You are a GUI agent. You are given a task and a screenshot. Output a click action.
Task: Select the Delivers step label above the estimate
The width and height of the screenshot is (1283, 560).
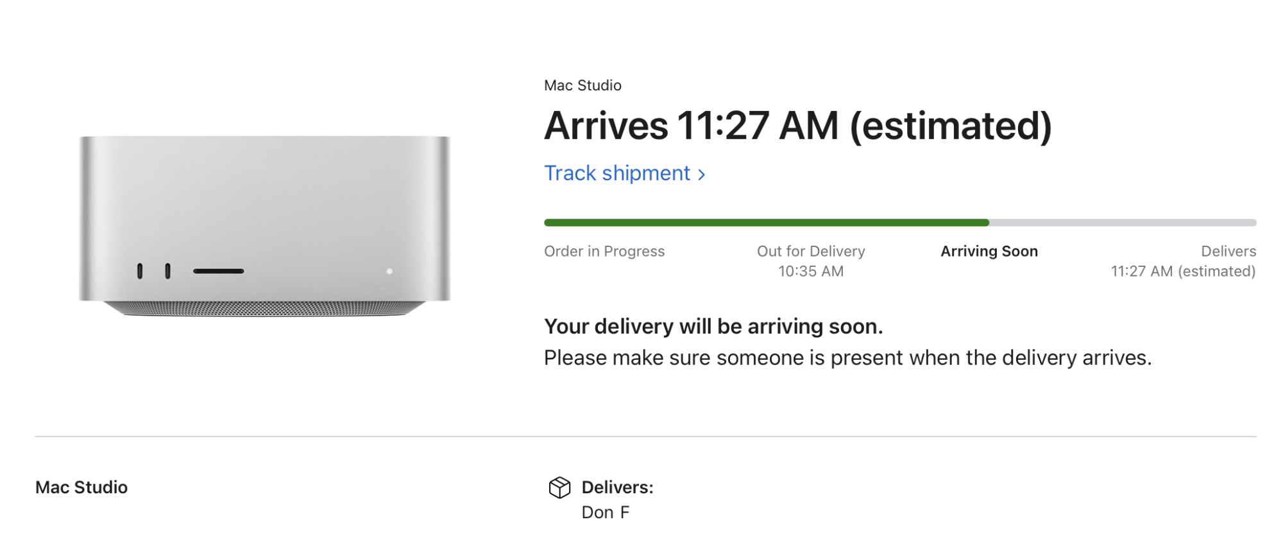1228,251
